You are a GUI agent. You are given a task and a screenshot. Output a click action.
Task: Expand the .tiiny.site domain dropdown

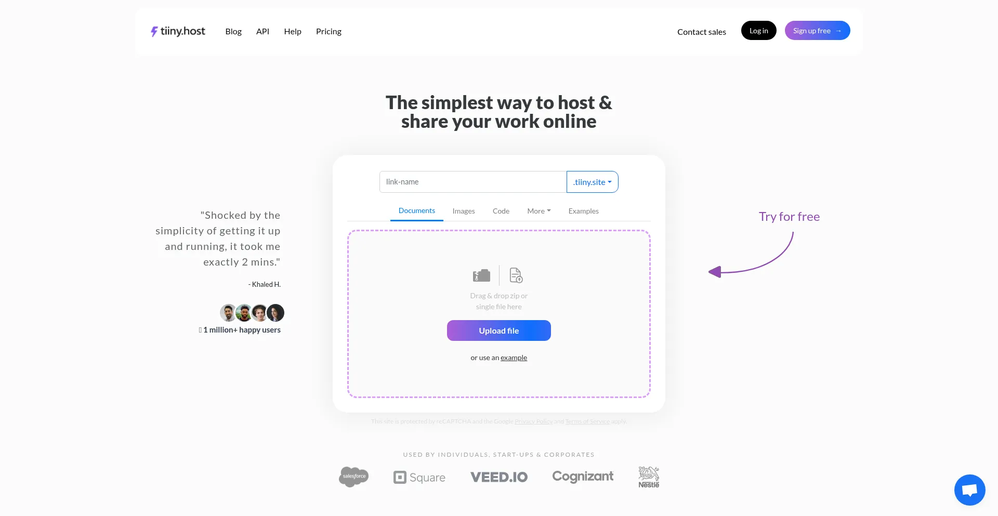[x=593, y=182]
